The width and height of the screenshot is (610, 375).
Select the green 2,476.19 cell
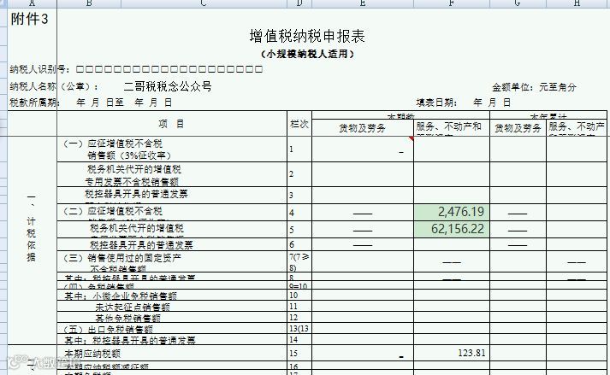[451, 212]
